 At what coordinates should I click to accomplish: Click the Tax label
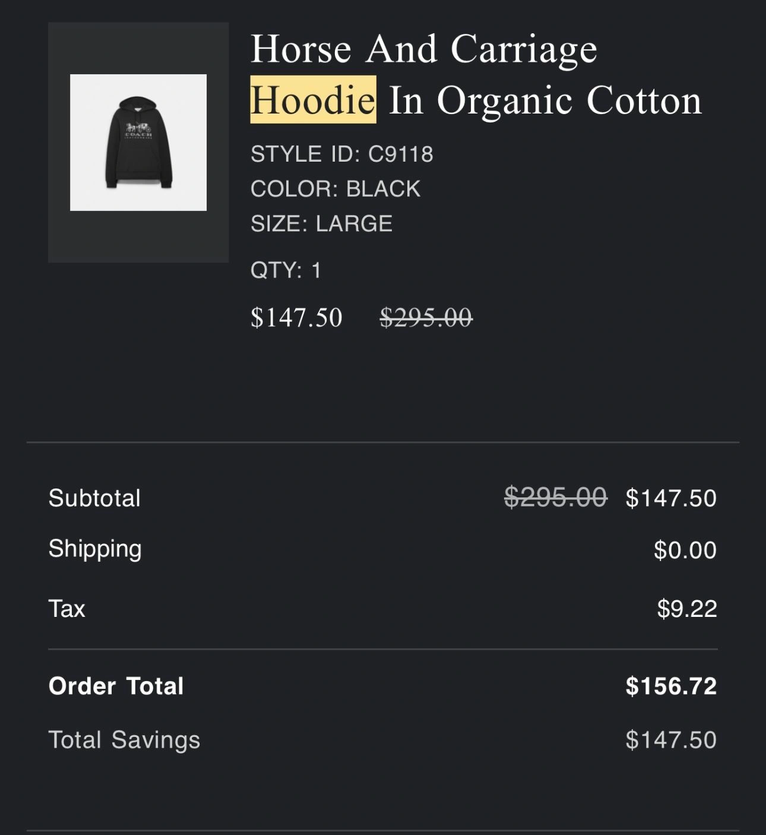[x=67, y=609]
